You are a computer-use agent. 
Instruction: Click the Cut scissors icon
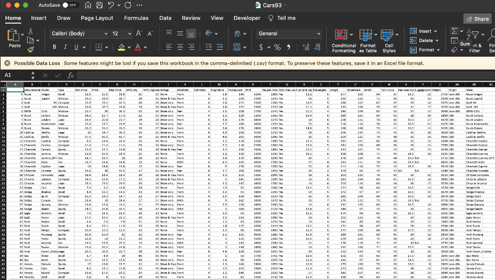click(30, 31)
